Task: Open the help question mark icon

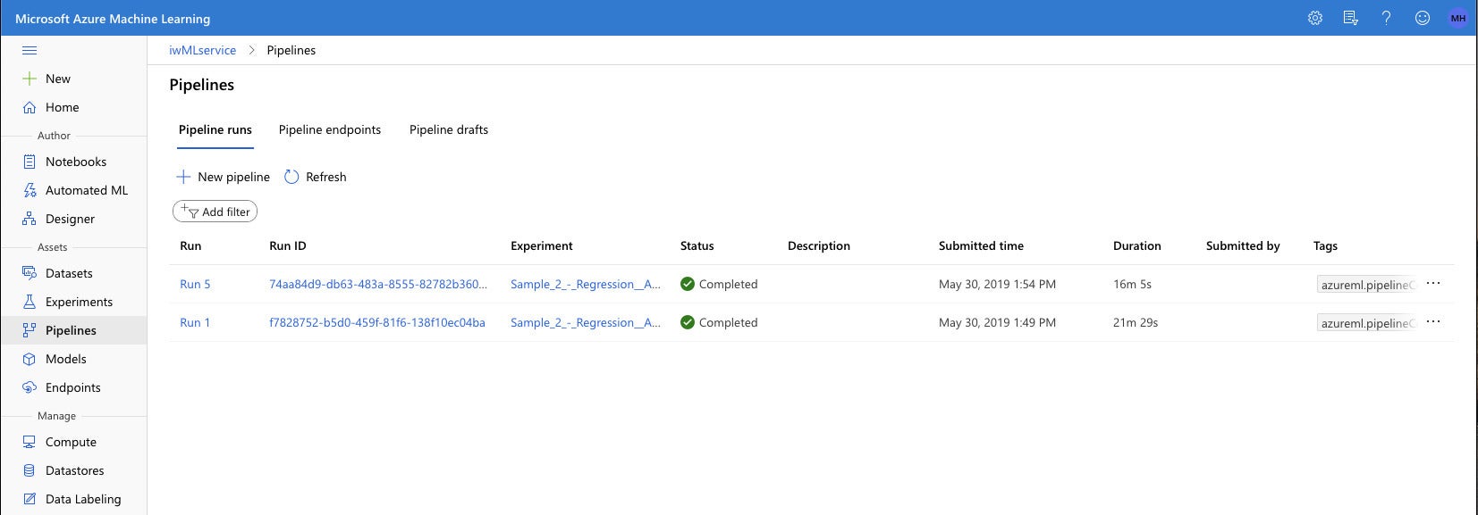Action: [x=1386, y=18]
